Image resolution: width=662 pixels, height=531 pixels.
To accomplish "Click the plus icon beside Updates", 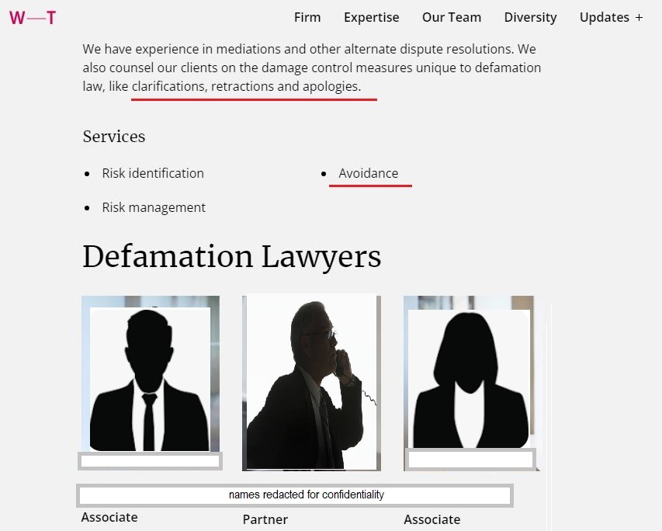I will click(639, 18).
